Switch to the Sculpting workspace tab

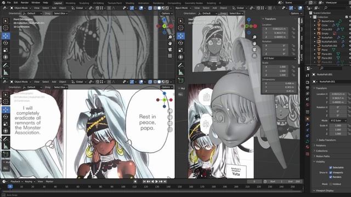point(84,3)
